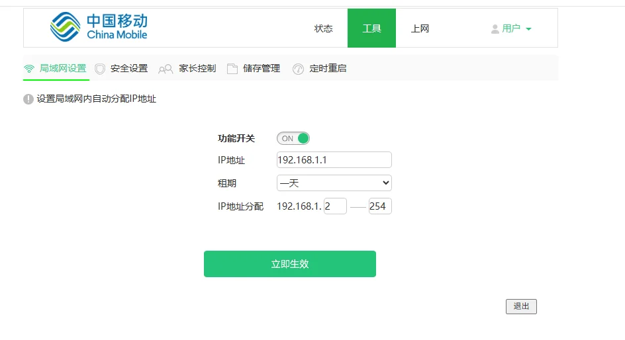Click the info icon before 设置局域网内自动分配IP地址
The width and height of the screenshot is (625, 340).
tap(28, 99)
